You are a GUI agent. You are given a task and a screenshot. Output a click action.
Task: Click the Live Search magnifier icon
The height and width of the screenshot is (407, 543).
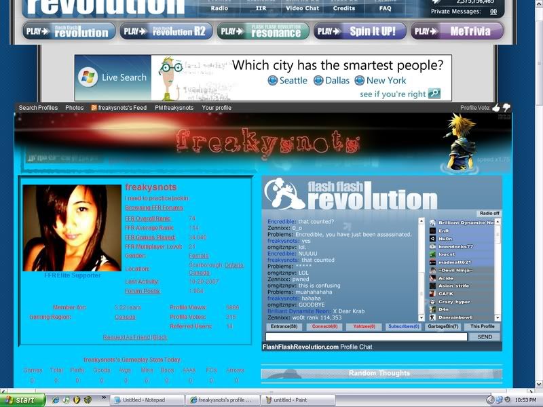point(434,94)
